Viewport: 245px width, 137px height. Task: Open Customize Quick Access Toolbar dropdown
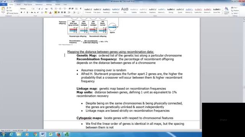[15, 1]
